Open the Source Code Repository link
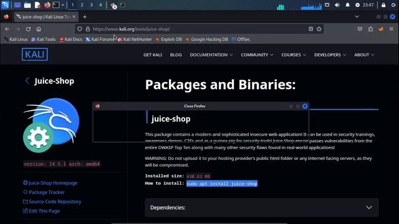Screen dimensions: 399x224 point(52,202)
